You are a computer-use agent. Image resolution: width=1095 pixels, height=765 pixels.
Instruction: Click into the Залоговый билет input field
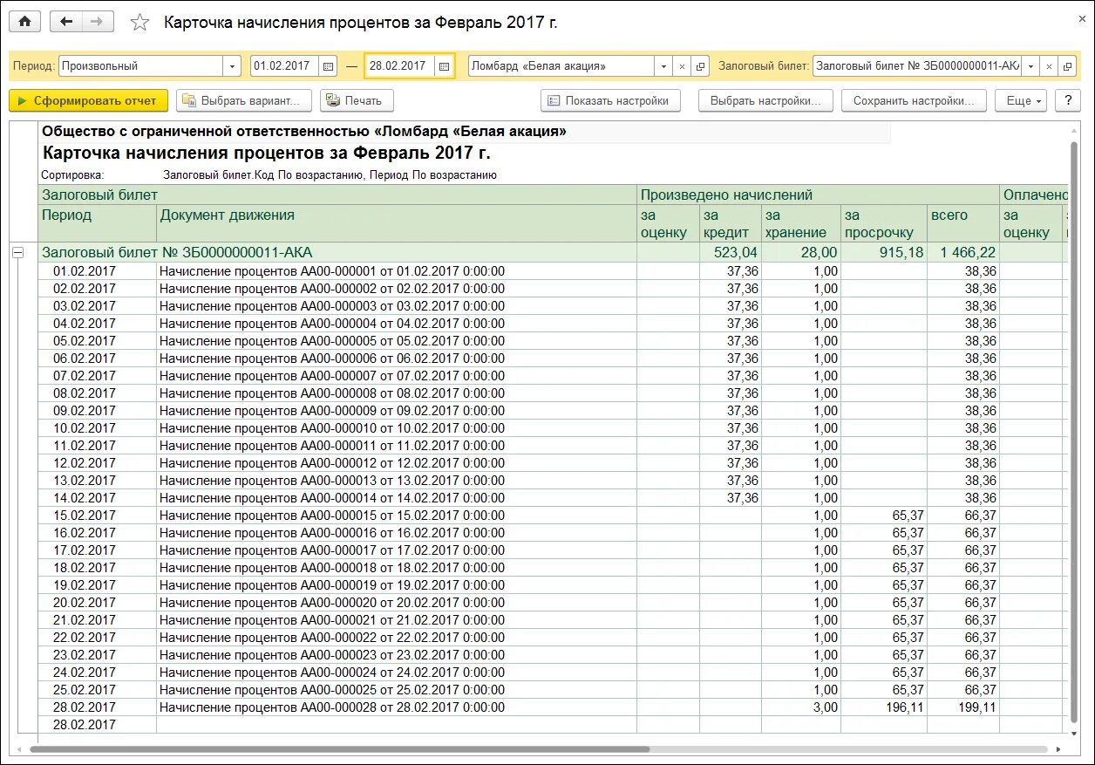point(917,66)
